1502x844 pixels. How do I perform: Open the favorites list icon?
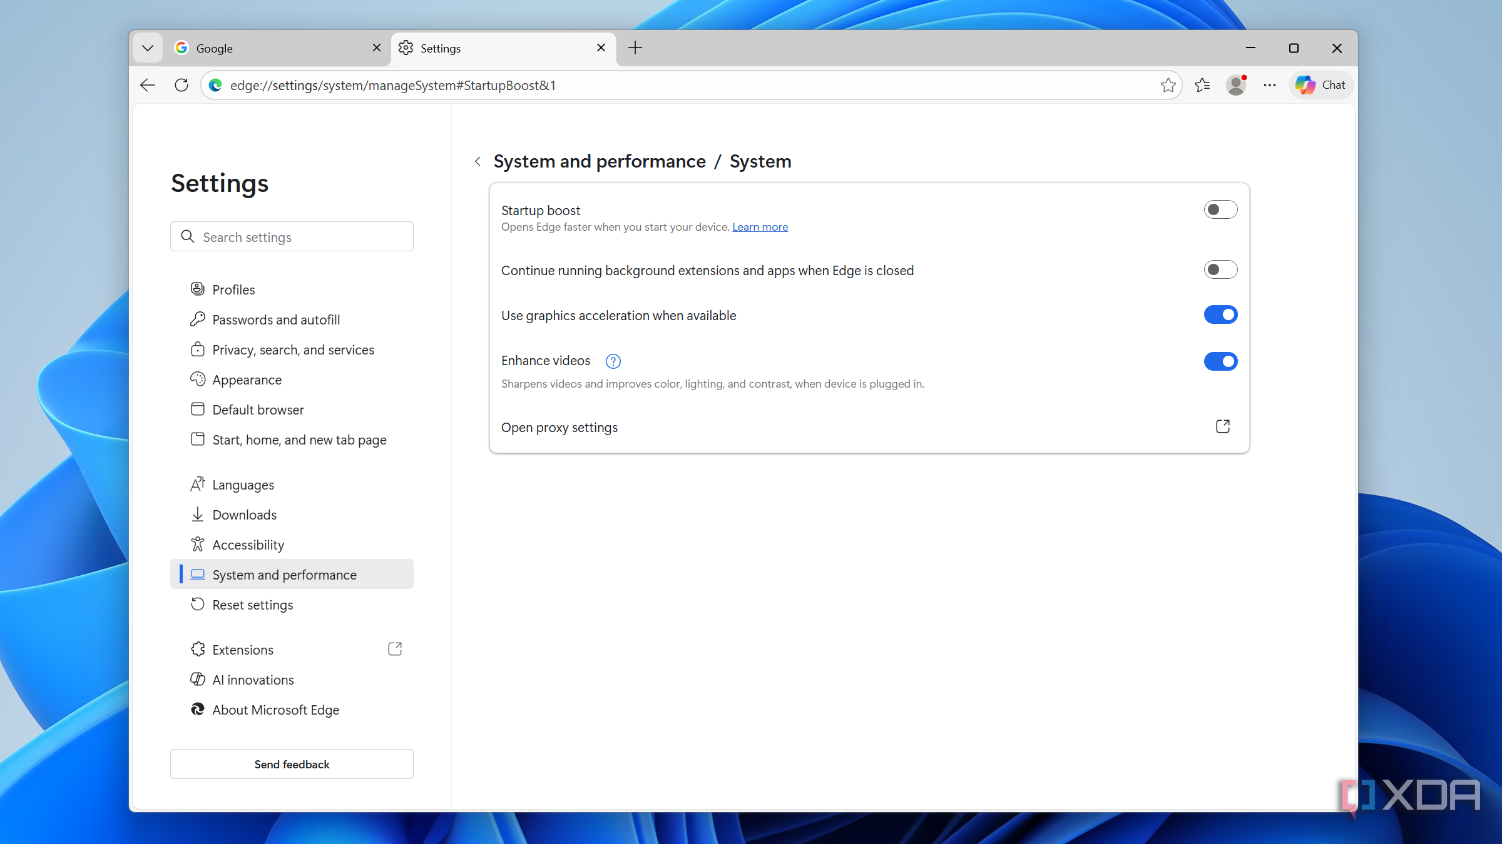pos(1202,85)
